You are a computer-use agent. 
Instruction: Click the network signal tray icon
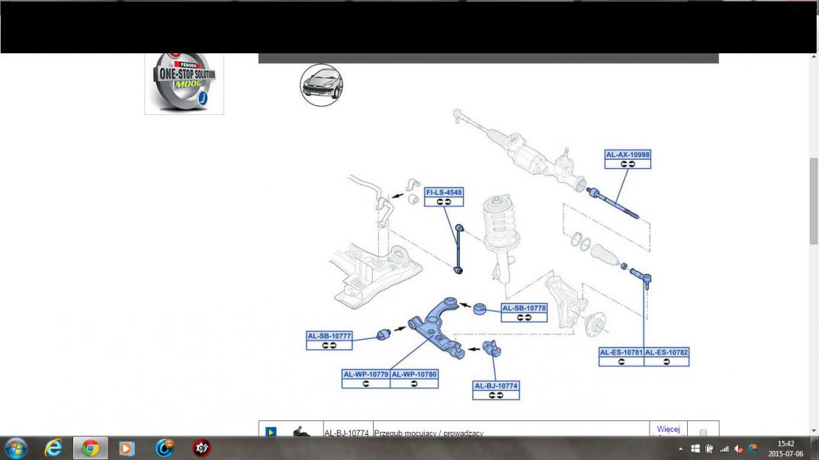[724, 449]
